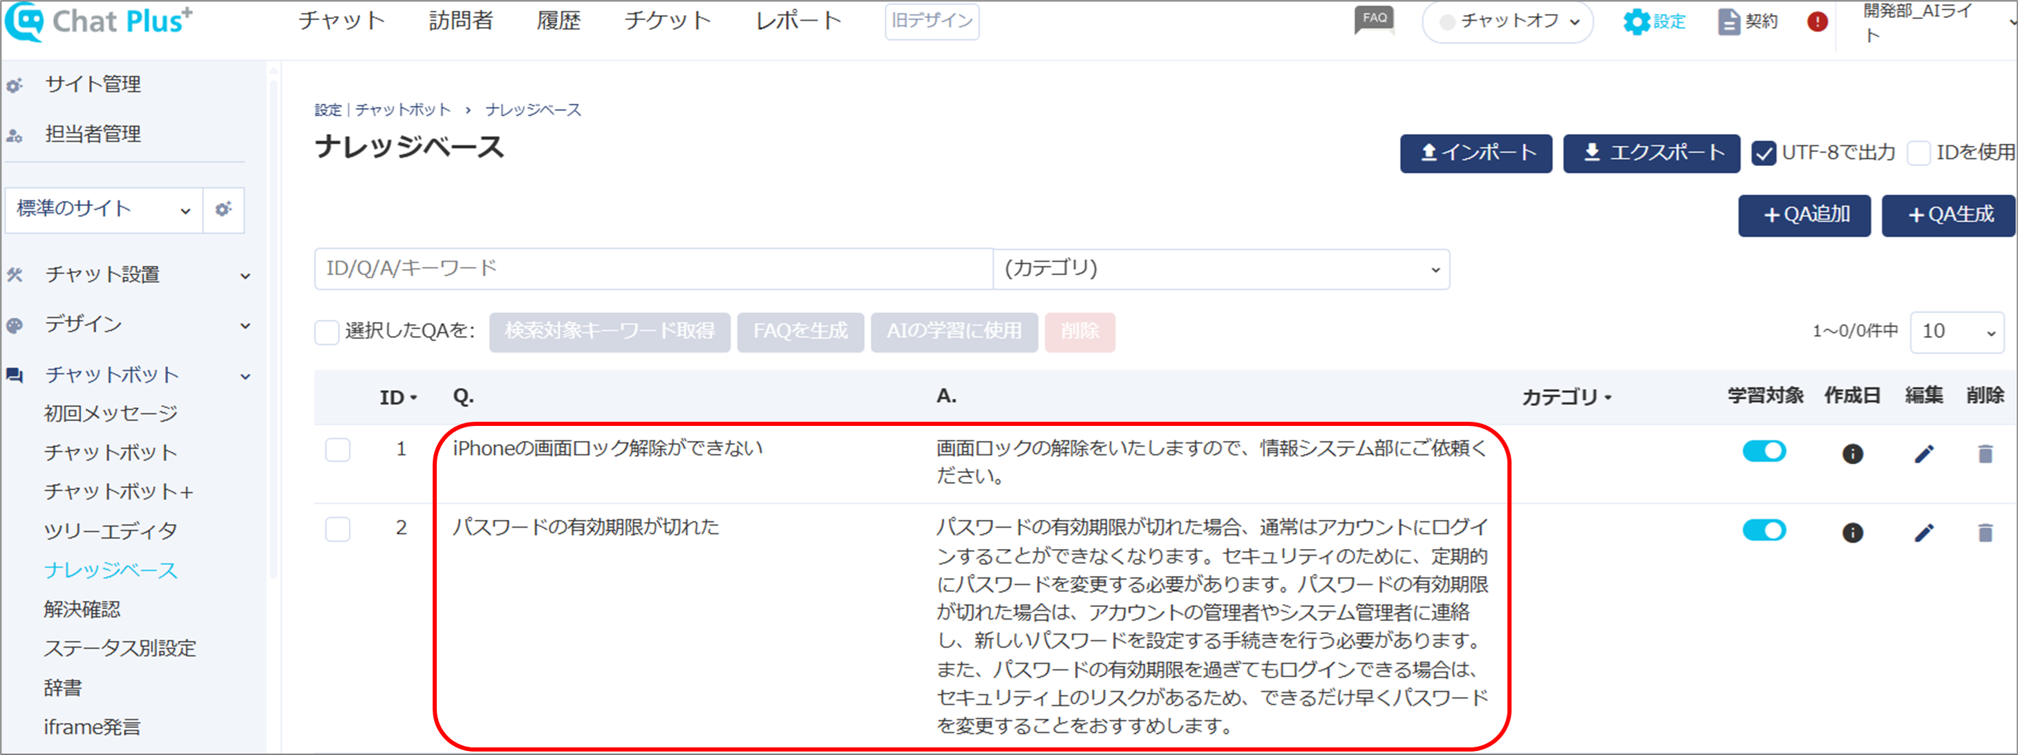Open the 開発部_AIライト account menu
Screen dimensions: 2018x755
pyautogui.click(x=1927, y=22)
